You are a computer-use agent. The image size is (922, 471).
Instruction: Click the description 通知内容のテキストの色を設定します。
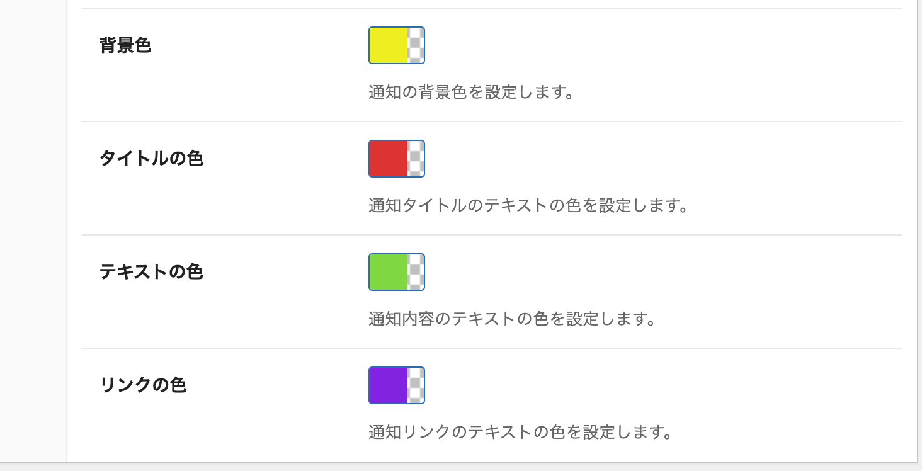[513, 319]
